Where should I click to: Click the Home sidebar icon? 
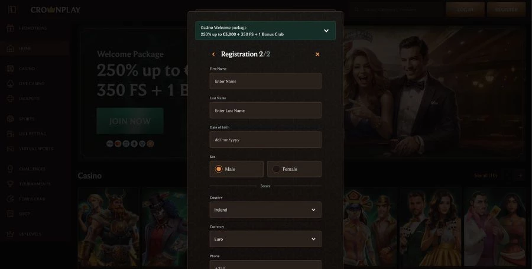pyautogui.click(x=10, y=48)
